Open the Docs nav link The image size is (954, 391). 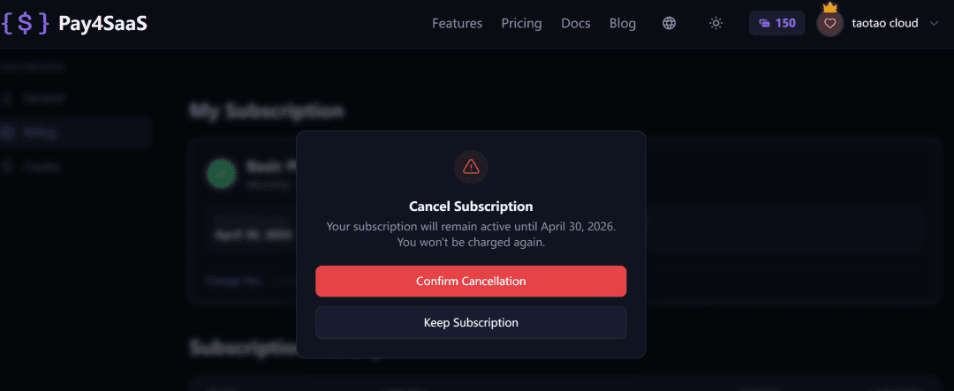[x=576, y=23]
